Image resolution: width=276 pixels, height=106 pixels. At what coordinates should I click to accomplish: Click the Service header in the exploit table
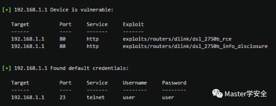[x=97, y=24]
